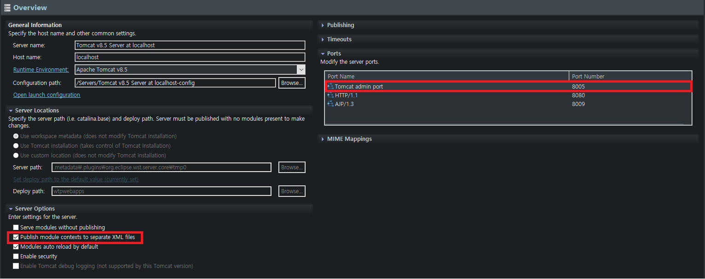Click the Configuration path text field
This screenshot has width=705, height=279.
click(x=175, y=83)
